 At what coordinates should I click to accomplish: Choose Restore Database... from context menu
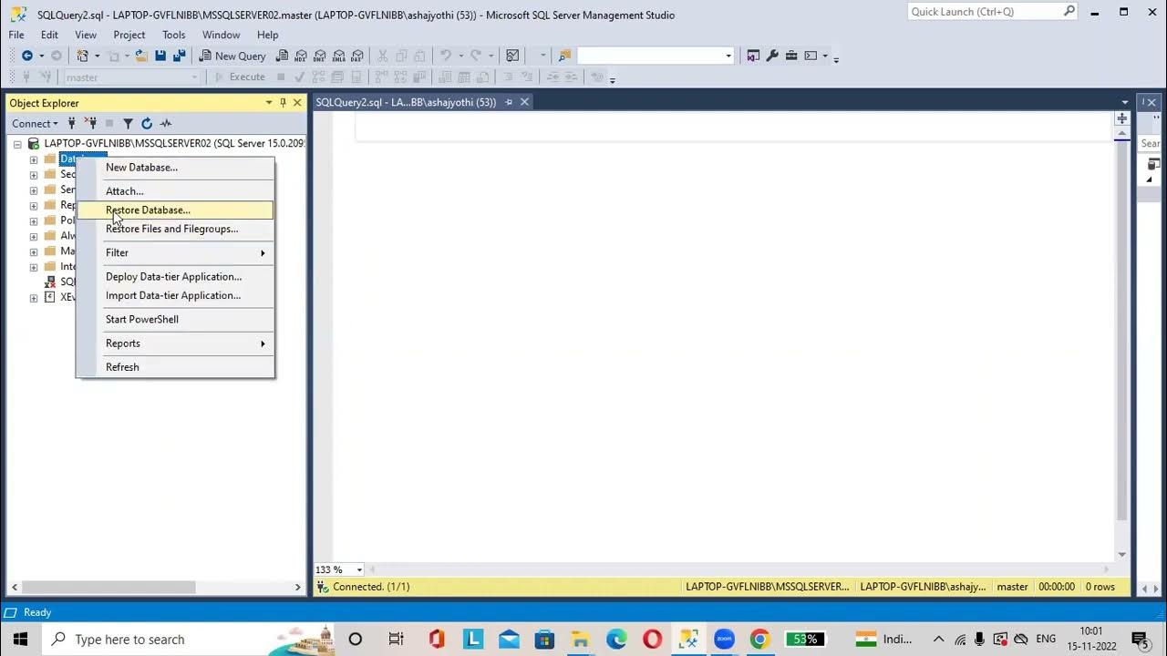[x=175, y=210]
